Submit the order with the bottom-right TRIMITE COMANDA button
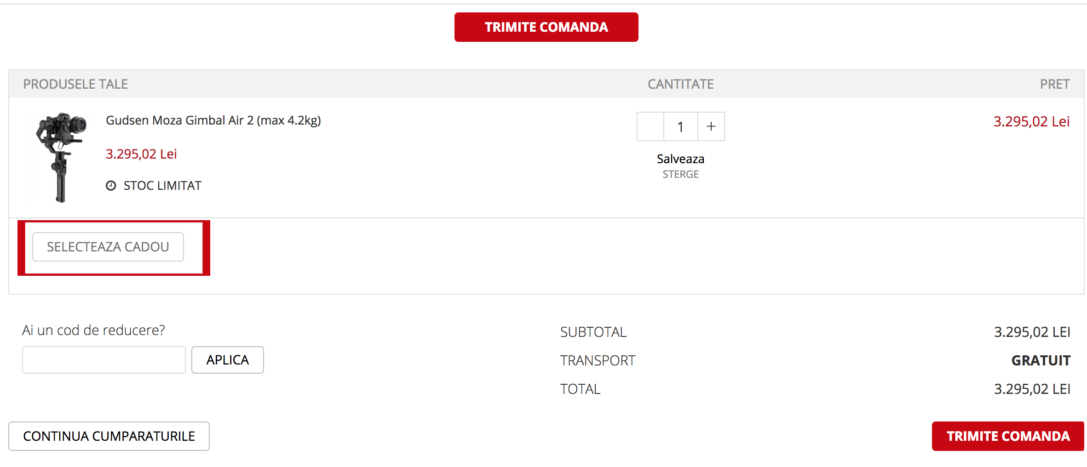The image size is (1087, 467). [1008, 436]
